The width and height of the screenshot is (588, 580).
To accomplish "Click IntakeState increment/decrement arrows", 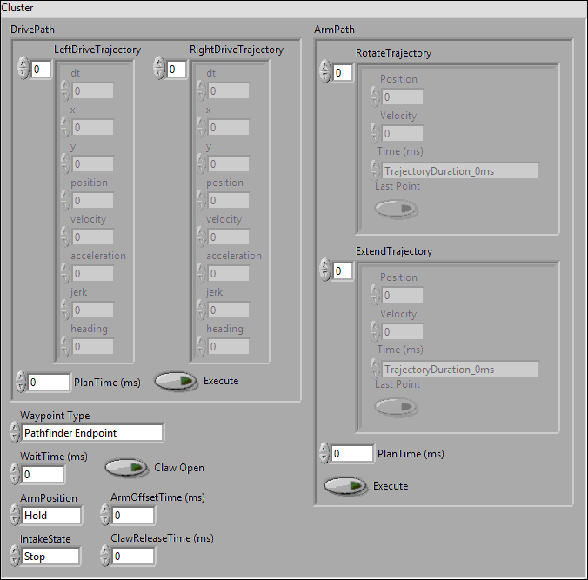I will tap(15, 556).
